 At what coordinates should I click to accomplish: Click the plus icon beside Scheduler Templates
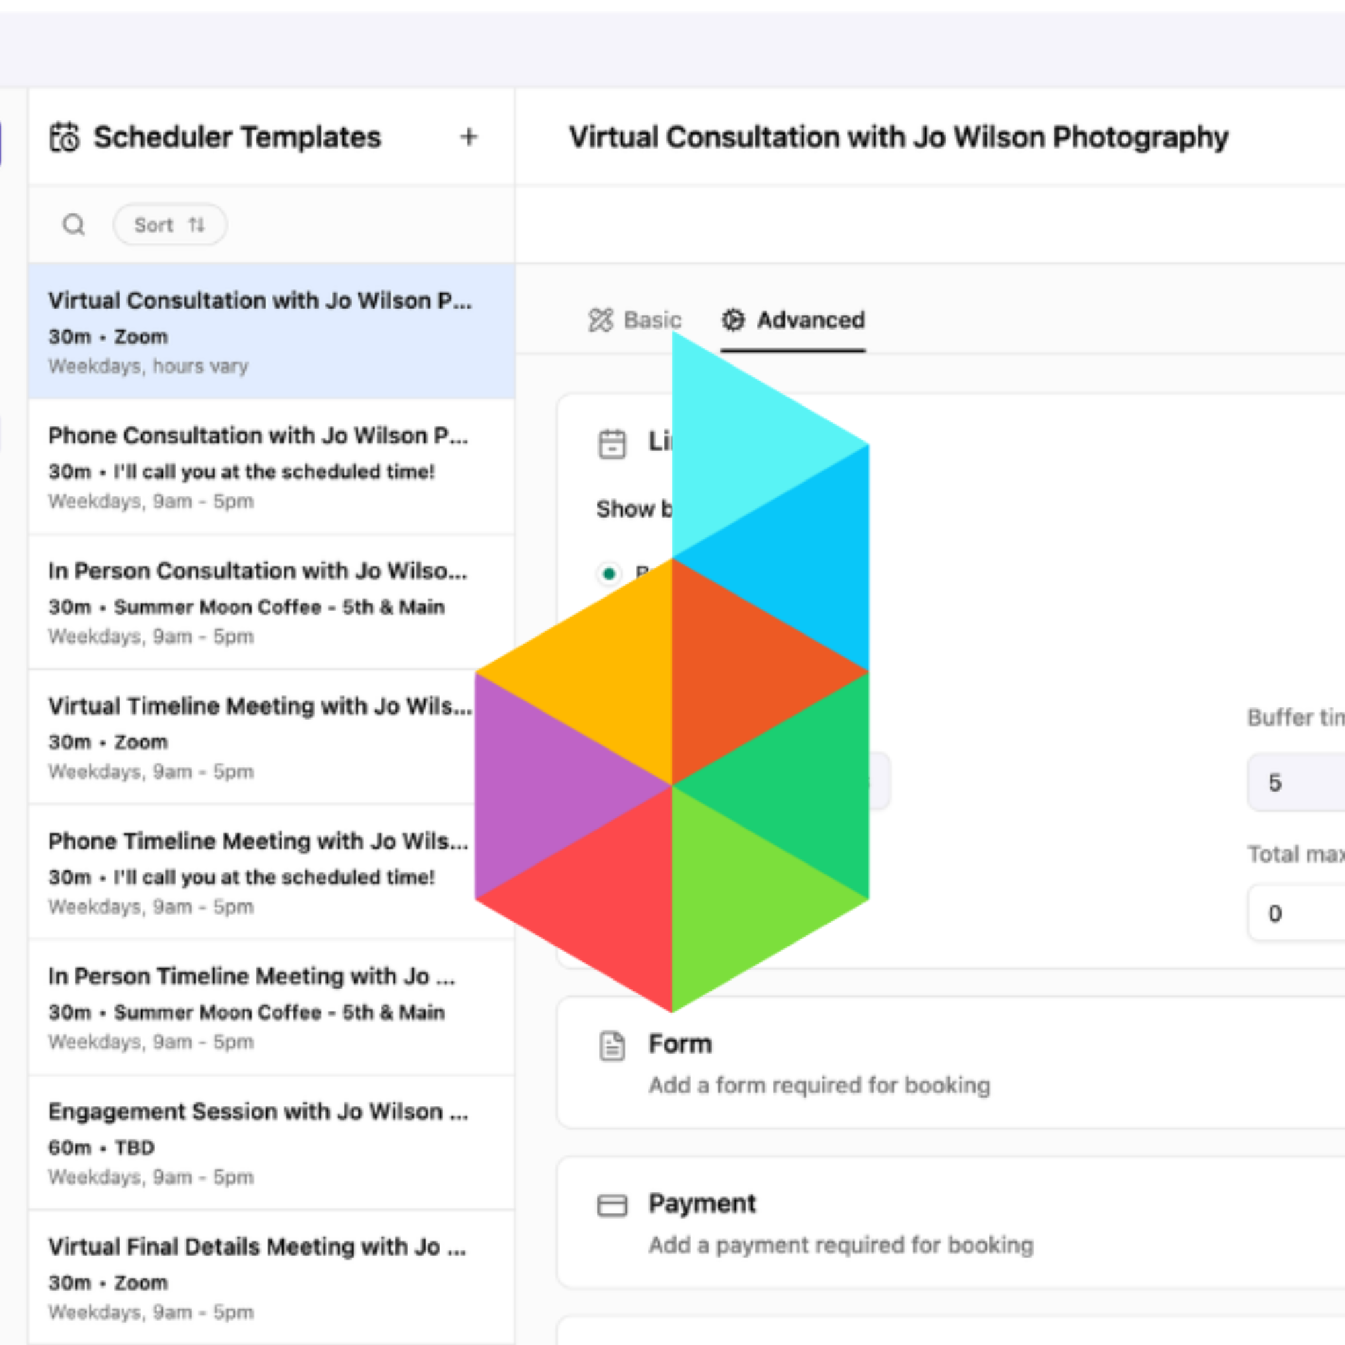tap(469, 137)
